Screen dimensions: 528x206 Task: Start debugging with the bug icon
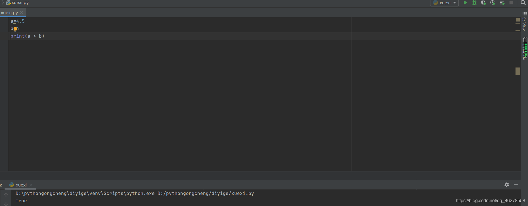[x=474, y=3]
